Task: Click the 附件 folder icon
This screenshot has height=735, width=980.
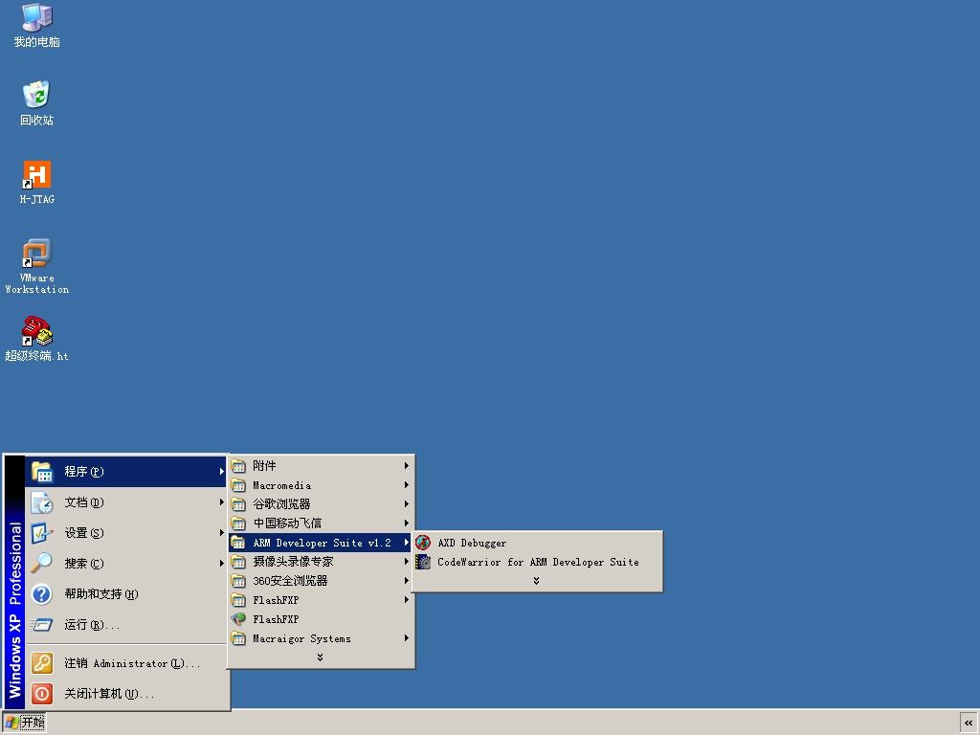Action: click(x=238, y=466)
